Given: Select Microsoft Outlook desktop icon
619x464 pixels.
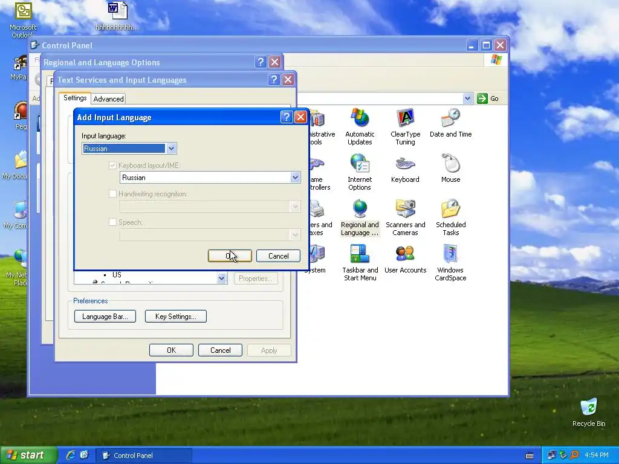Looking at the screenshot, I should coord(23,20).
